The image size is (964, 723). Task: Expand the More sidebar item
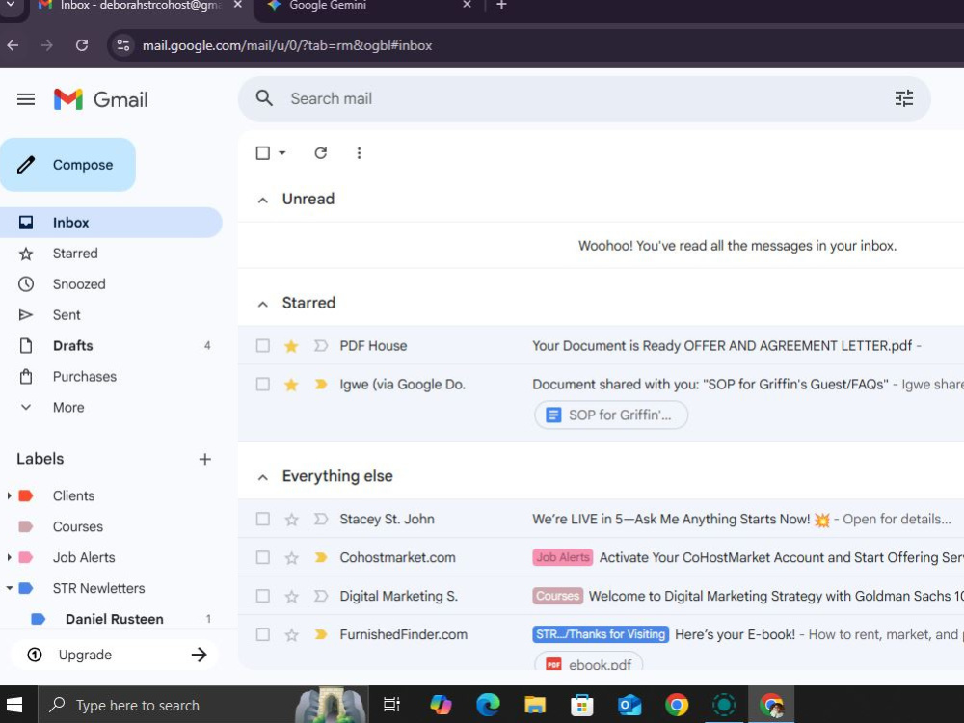point(68,408)
